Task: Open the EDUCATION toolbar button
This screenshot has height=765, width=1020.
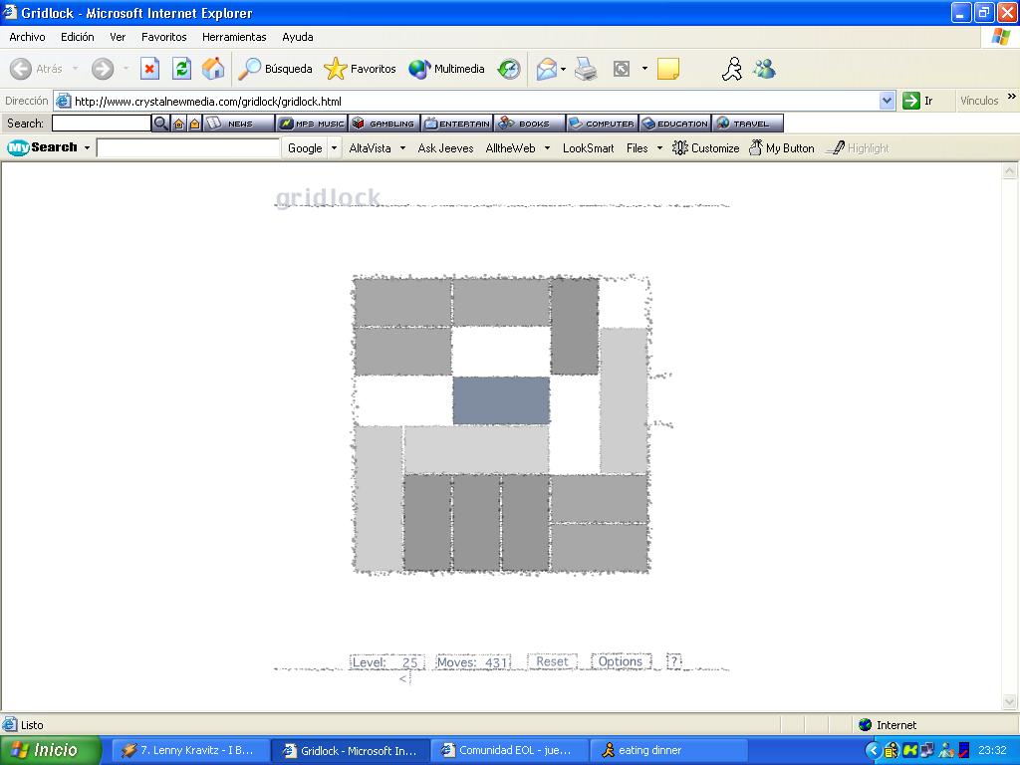Action: click(x=675, y=123)
